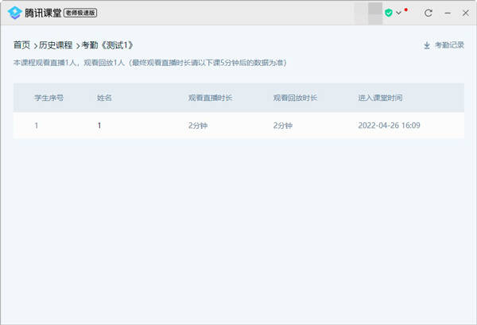Close the Tencent Classroom window
Viewport: 477px width, 325px height.
(465, 13)
